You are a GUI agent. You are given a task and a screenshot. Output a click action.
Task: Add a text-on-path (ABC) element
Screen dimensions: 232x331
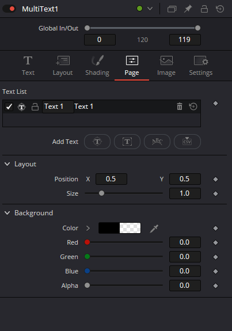point(157,142)
